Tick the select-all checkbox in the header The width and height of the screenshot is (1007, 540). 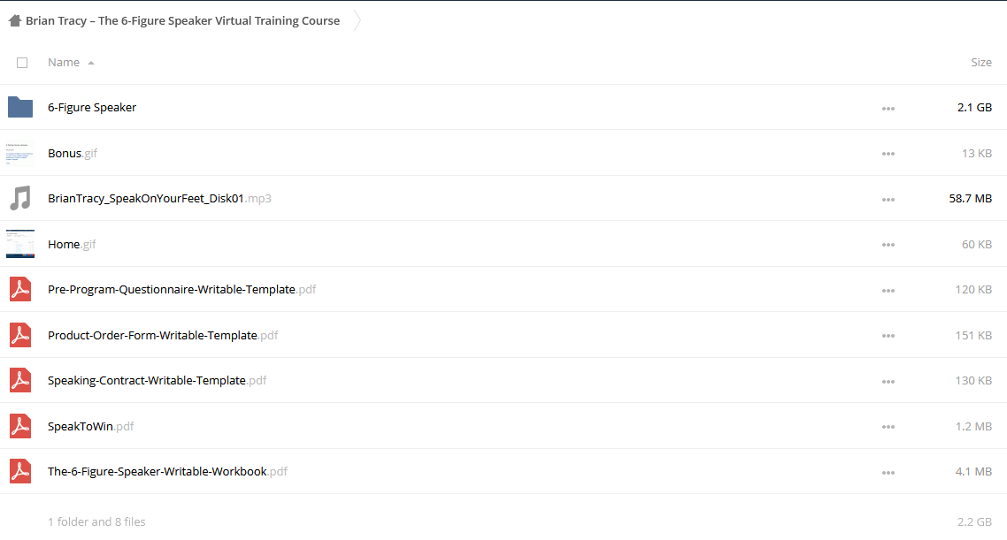coord(22,63)
